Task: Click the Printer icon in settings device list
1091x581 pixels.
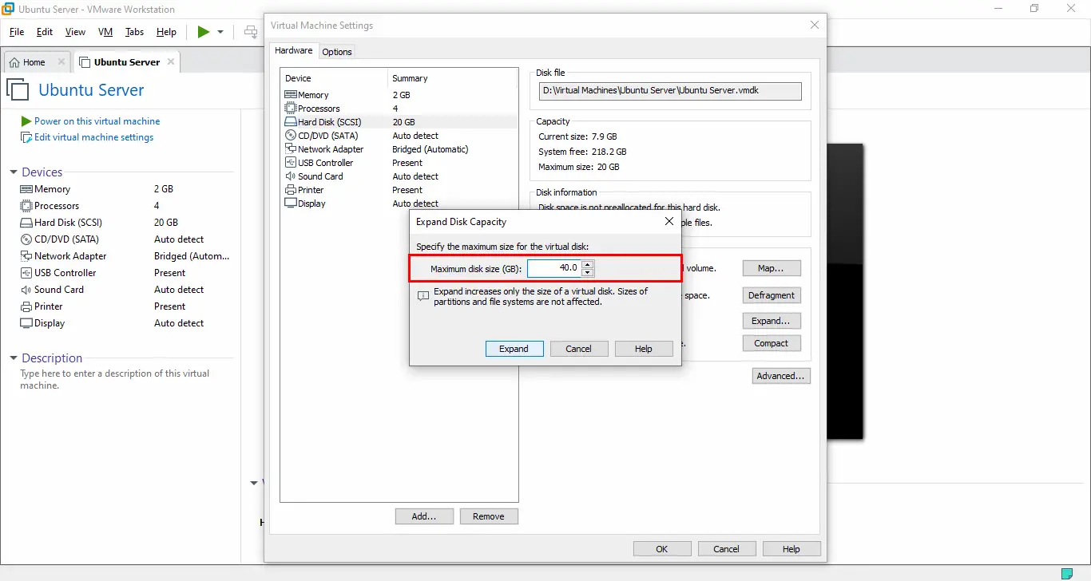Action: pyautogui.click(x=291, y=190)
